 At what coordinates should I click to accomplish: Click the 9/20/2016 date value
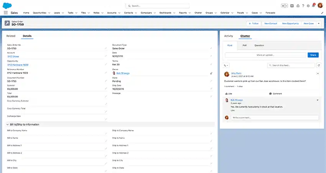tap(118, 56)
